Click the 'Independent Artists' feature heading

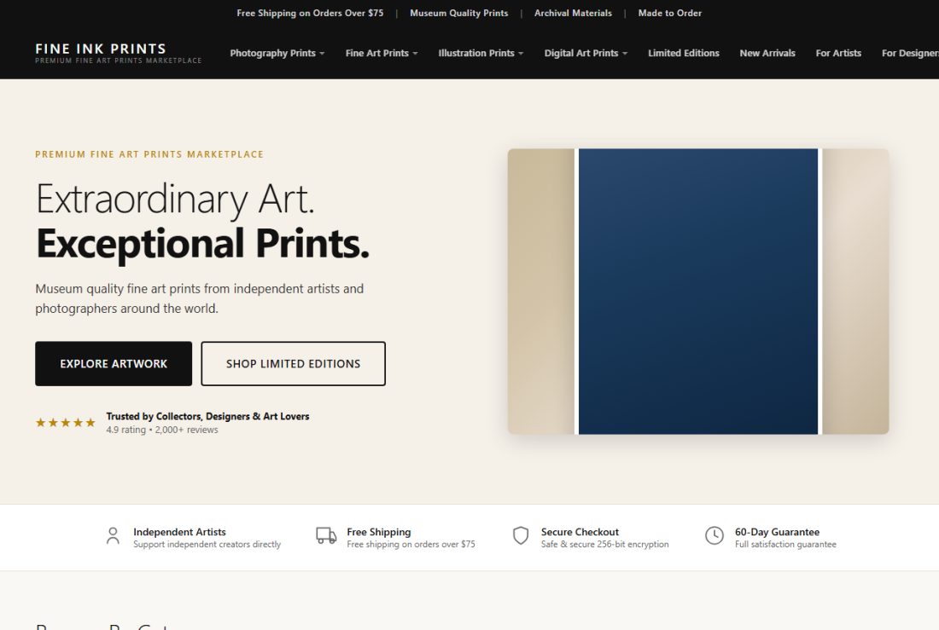point(179,532)
